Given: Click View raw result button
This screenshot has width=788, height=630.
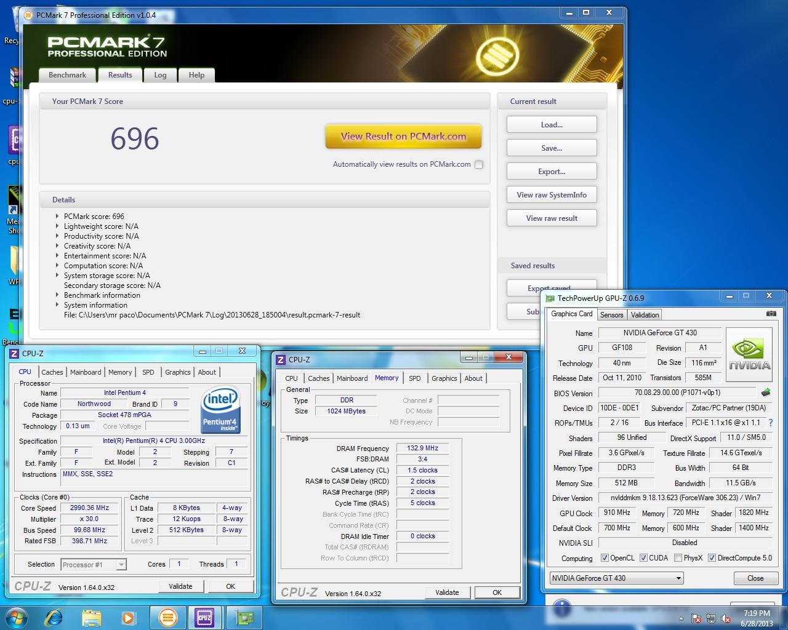Looking at the screenshot, I should (x=552, y=218).
